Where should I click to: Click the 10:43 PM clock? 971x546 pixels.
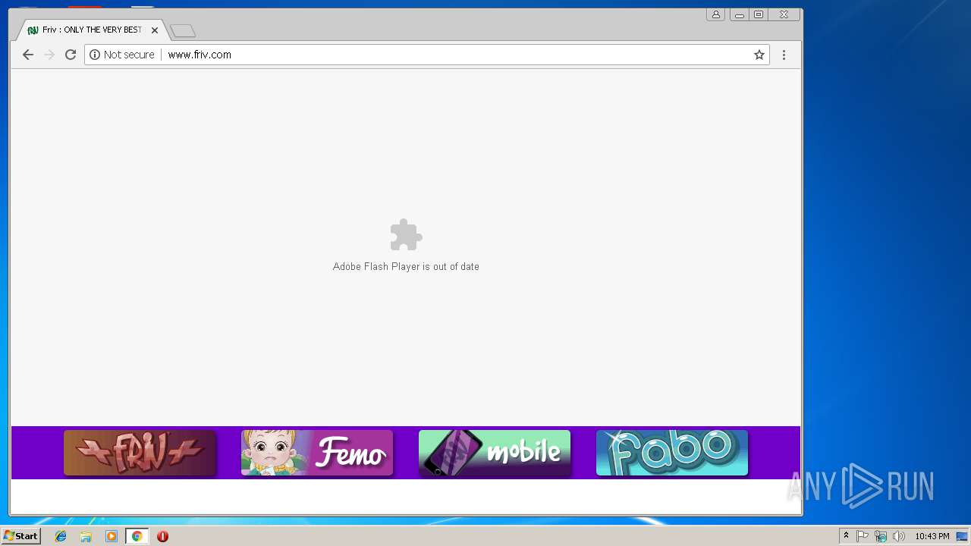point(932,536)
